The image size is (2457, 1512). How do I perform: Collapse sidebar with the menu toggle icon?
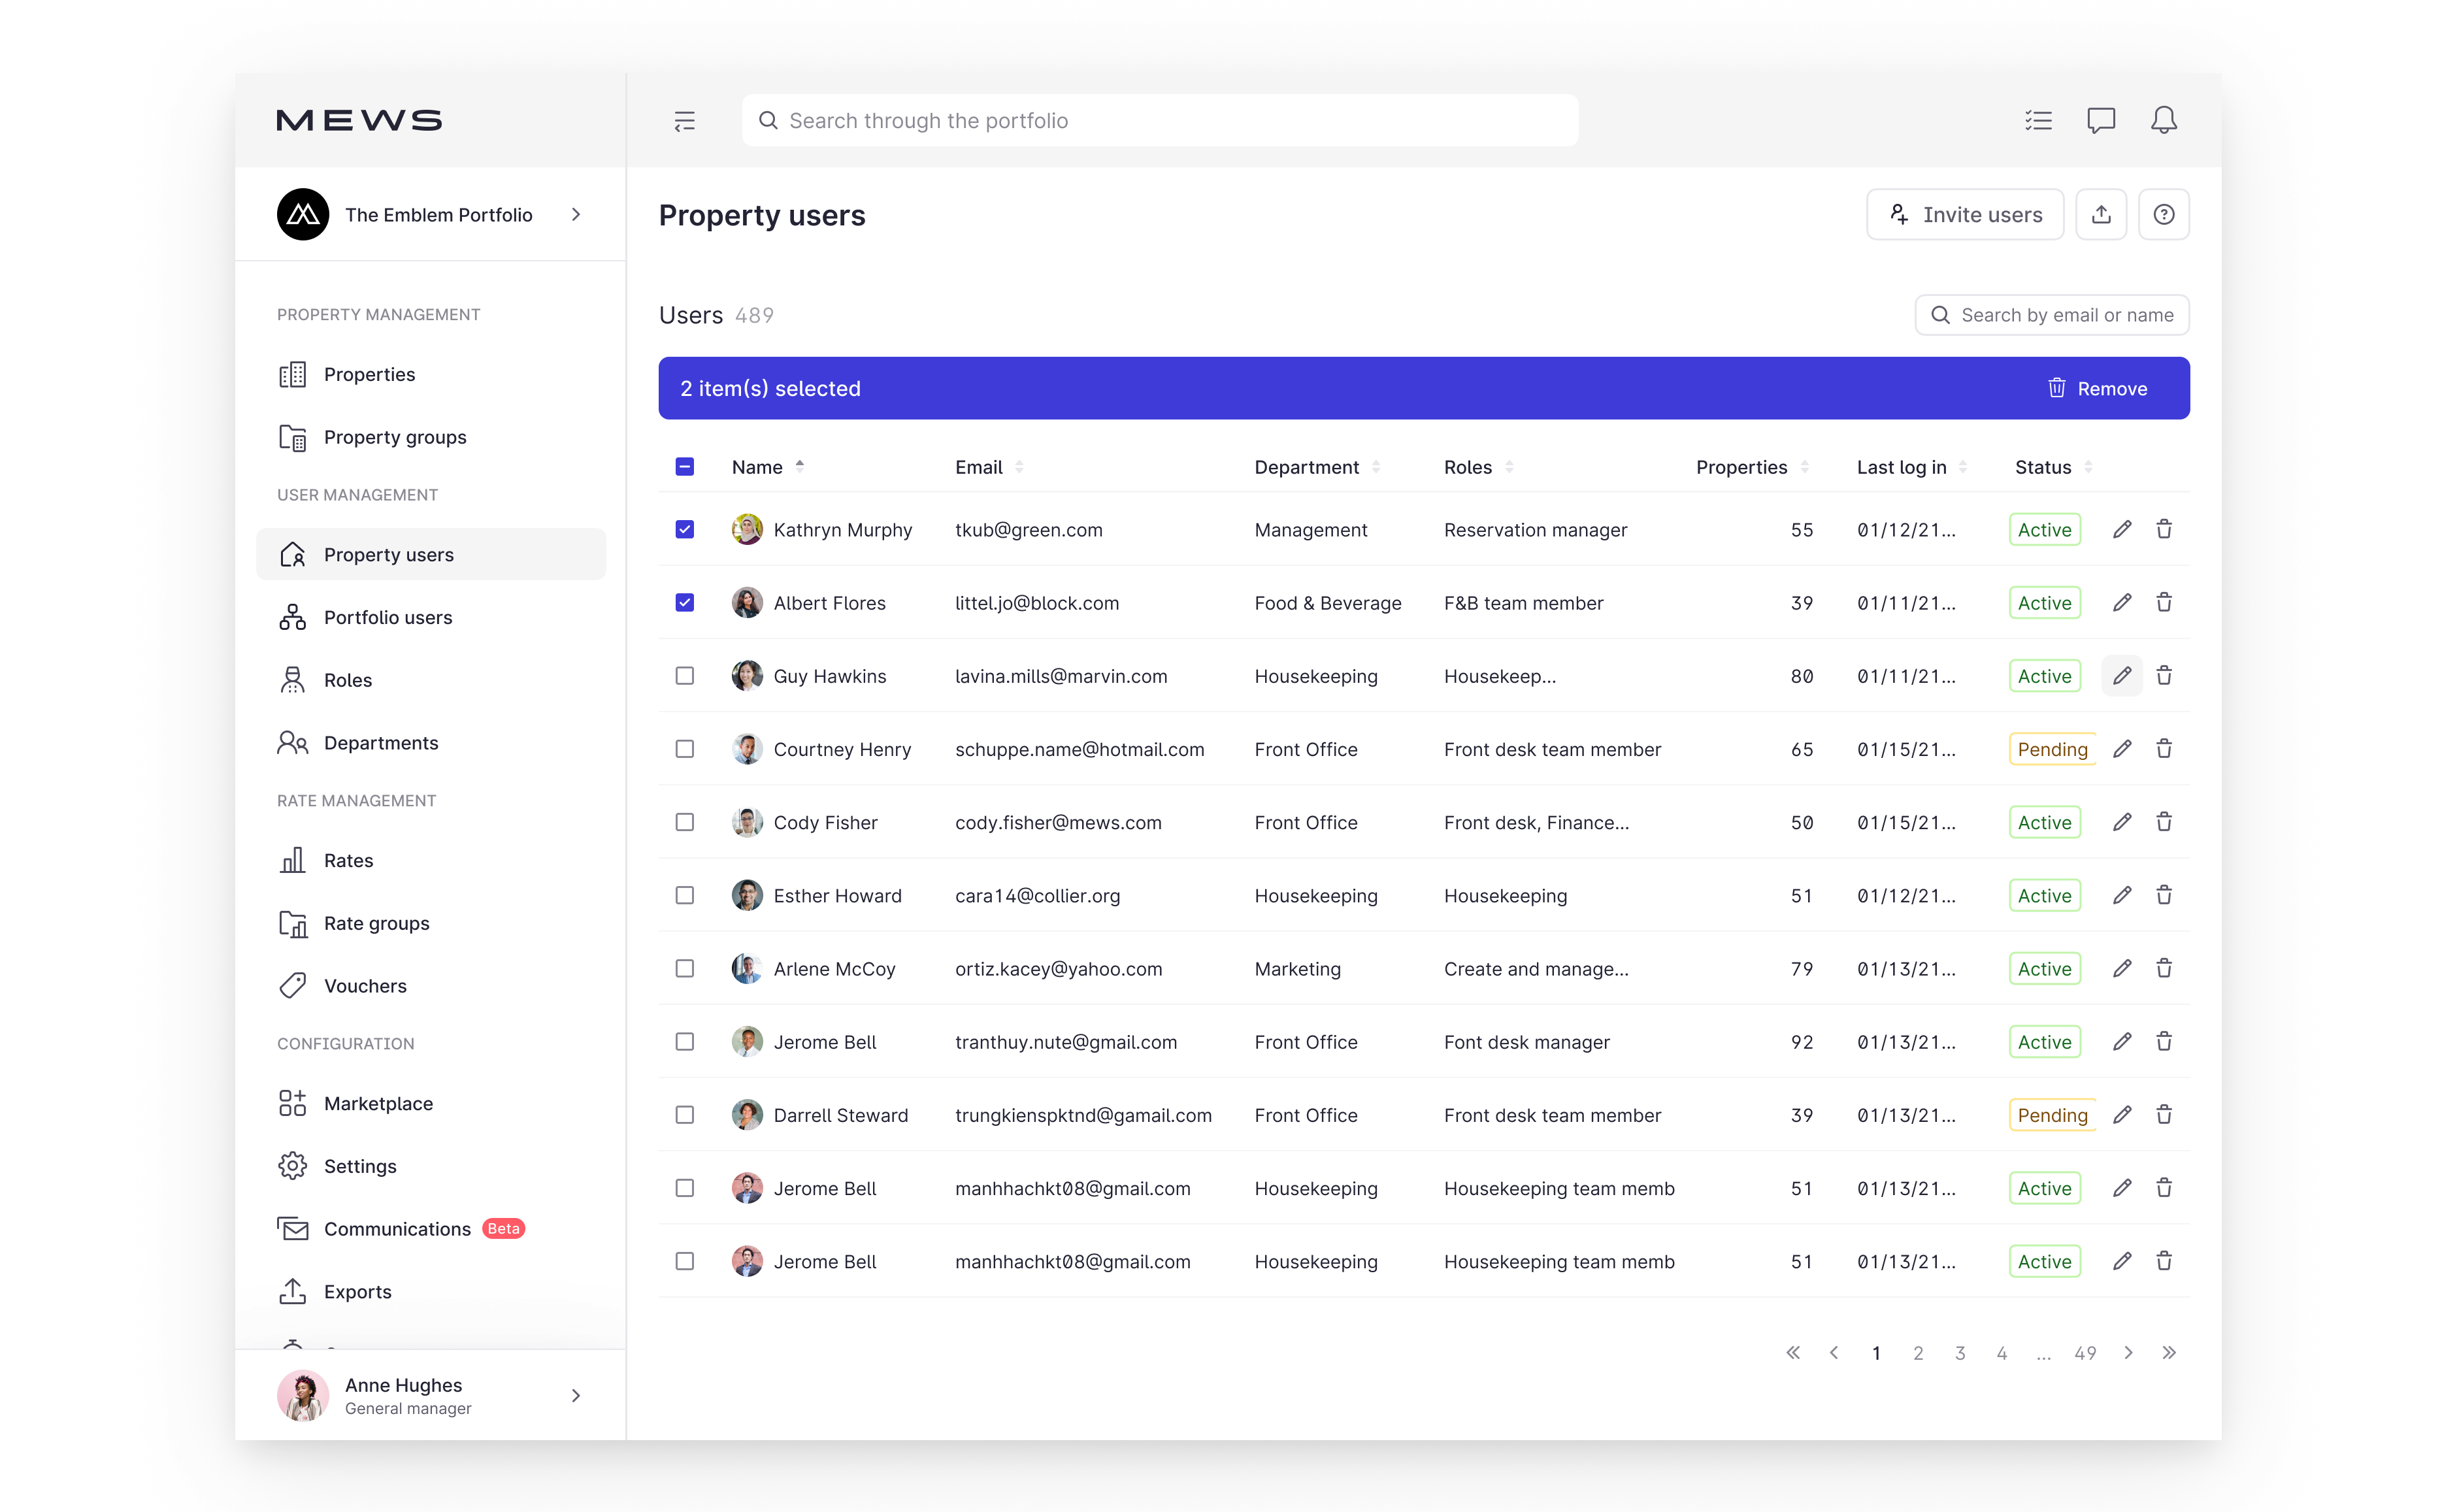point(684,121)
